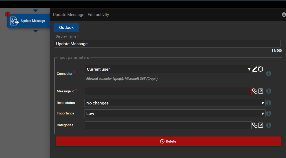Click into the Display name field
The height and width of the screenshot is (158, 286).
point(167,44)
